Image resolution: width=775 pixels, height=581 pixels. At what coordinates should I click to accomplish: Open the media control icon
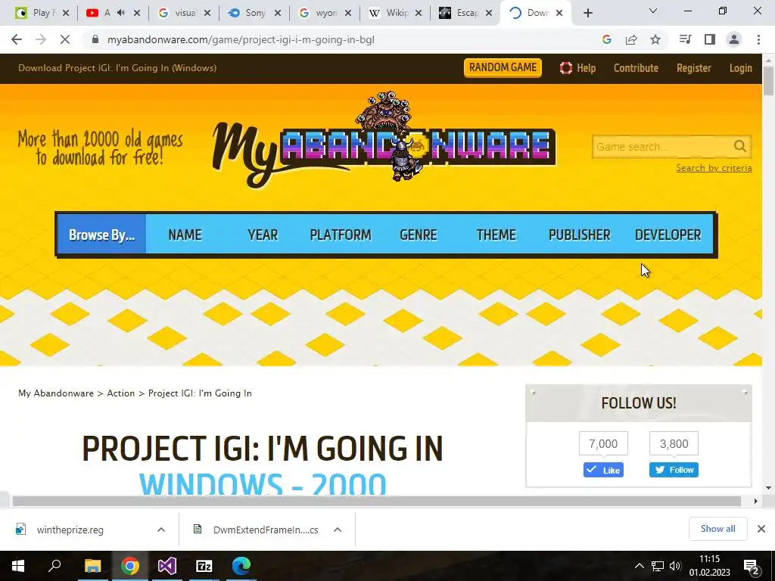[x=685, y=39]
